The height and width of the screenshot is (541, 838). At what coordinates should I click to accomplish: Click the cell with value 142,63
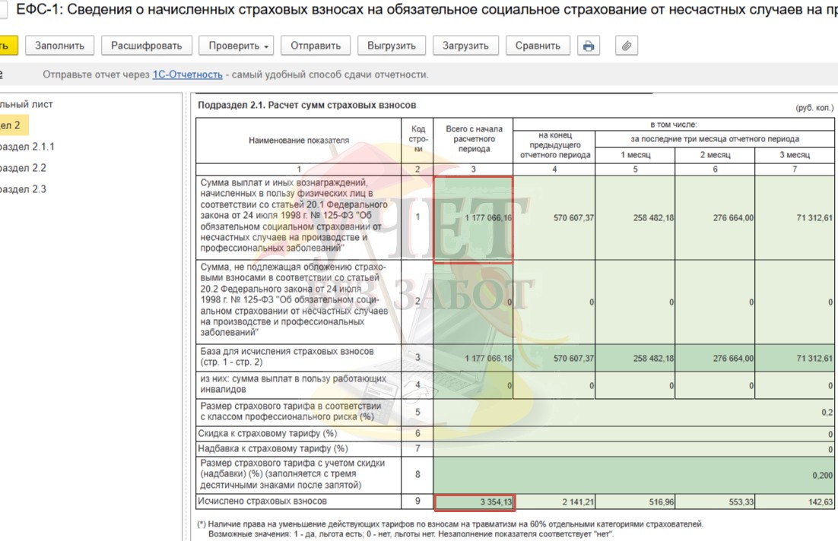(795, 502)
